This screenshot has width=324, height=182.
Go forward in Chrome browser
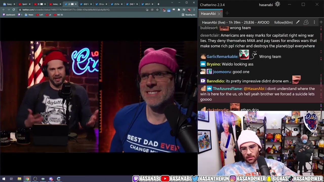click(x=9, y=10)
